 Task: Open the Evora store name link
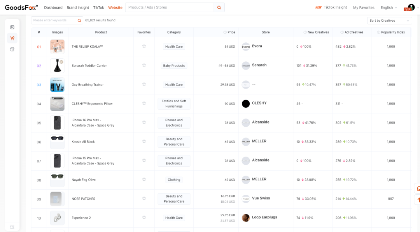257,46
